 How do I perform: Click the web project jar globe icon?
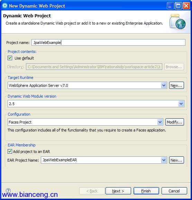[x=177, y=21]
